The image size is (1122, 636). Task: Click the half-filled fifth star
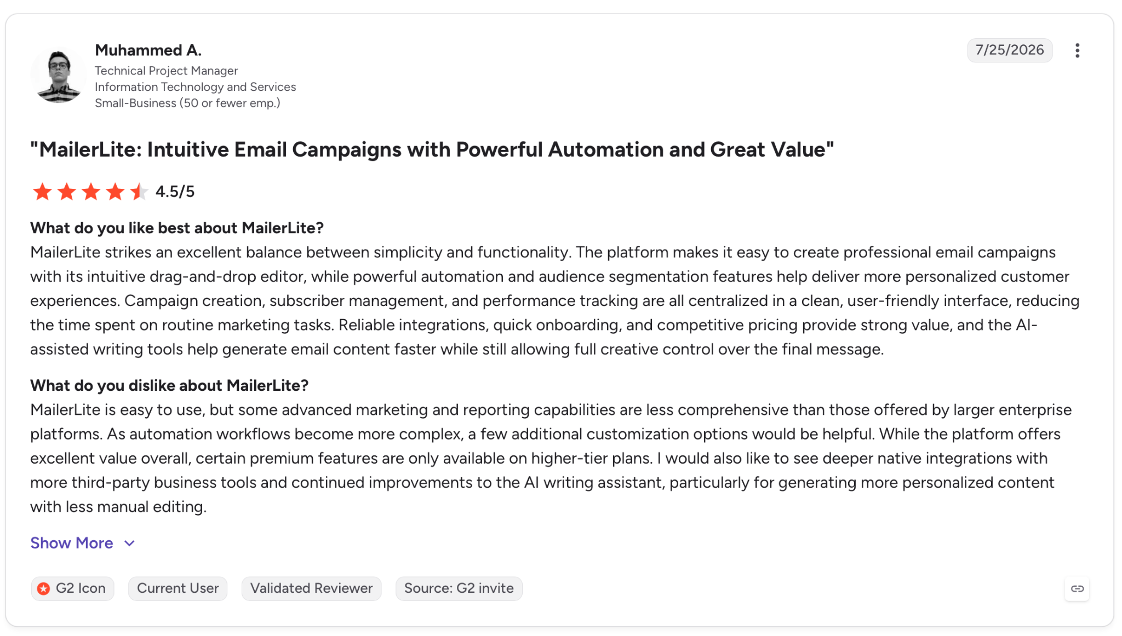point(139,192)
